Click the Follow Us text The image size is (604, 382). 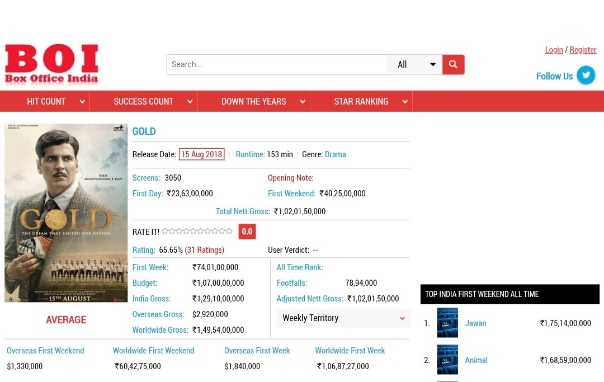click(554, 76)
